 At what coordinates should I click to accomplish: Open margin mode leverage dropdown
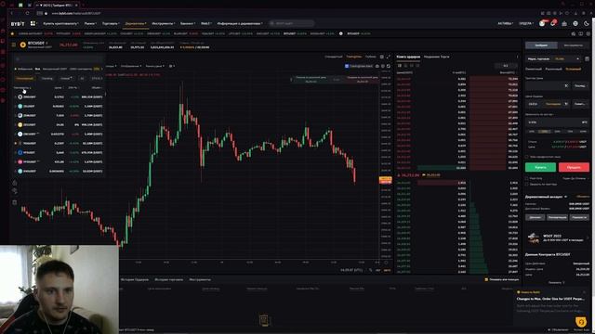[553, 59]
